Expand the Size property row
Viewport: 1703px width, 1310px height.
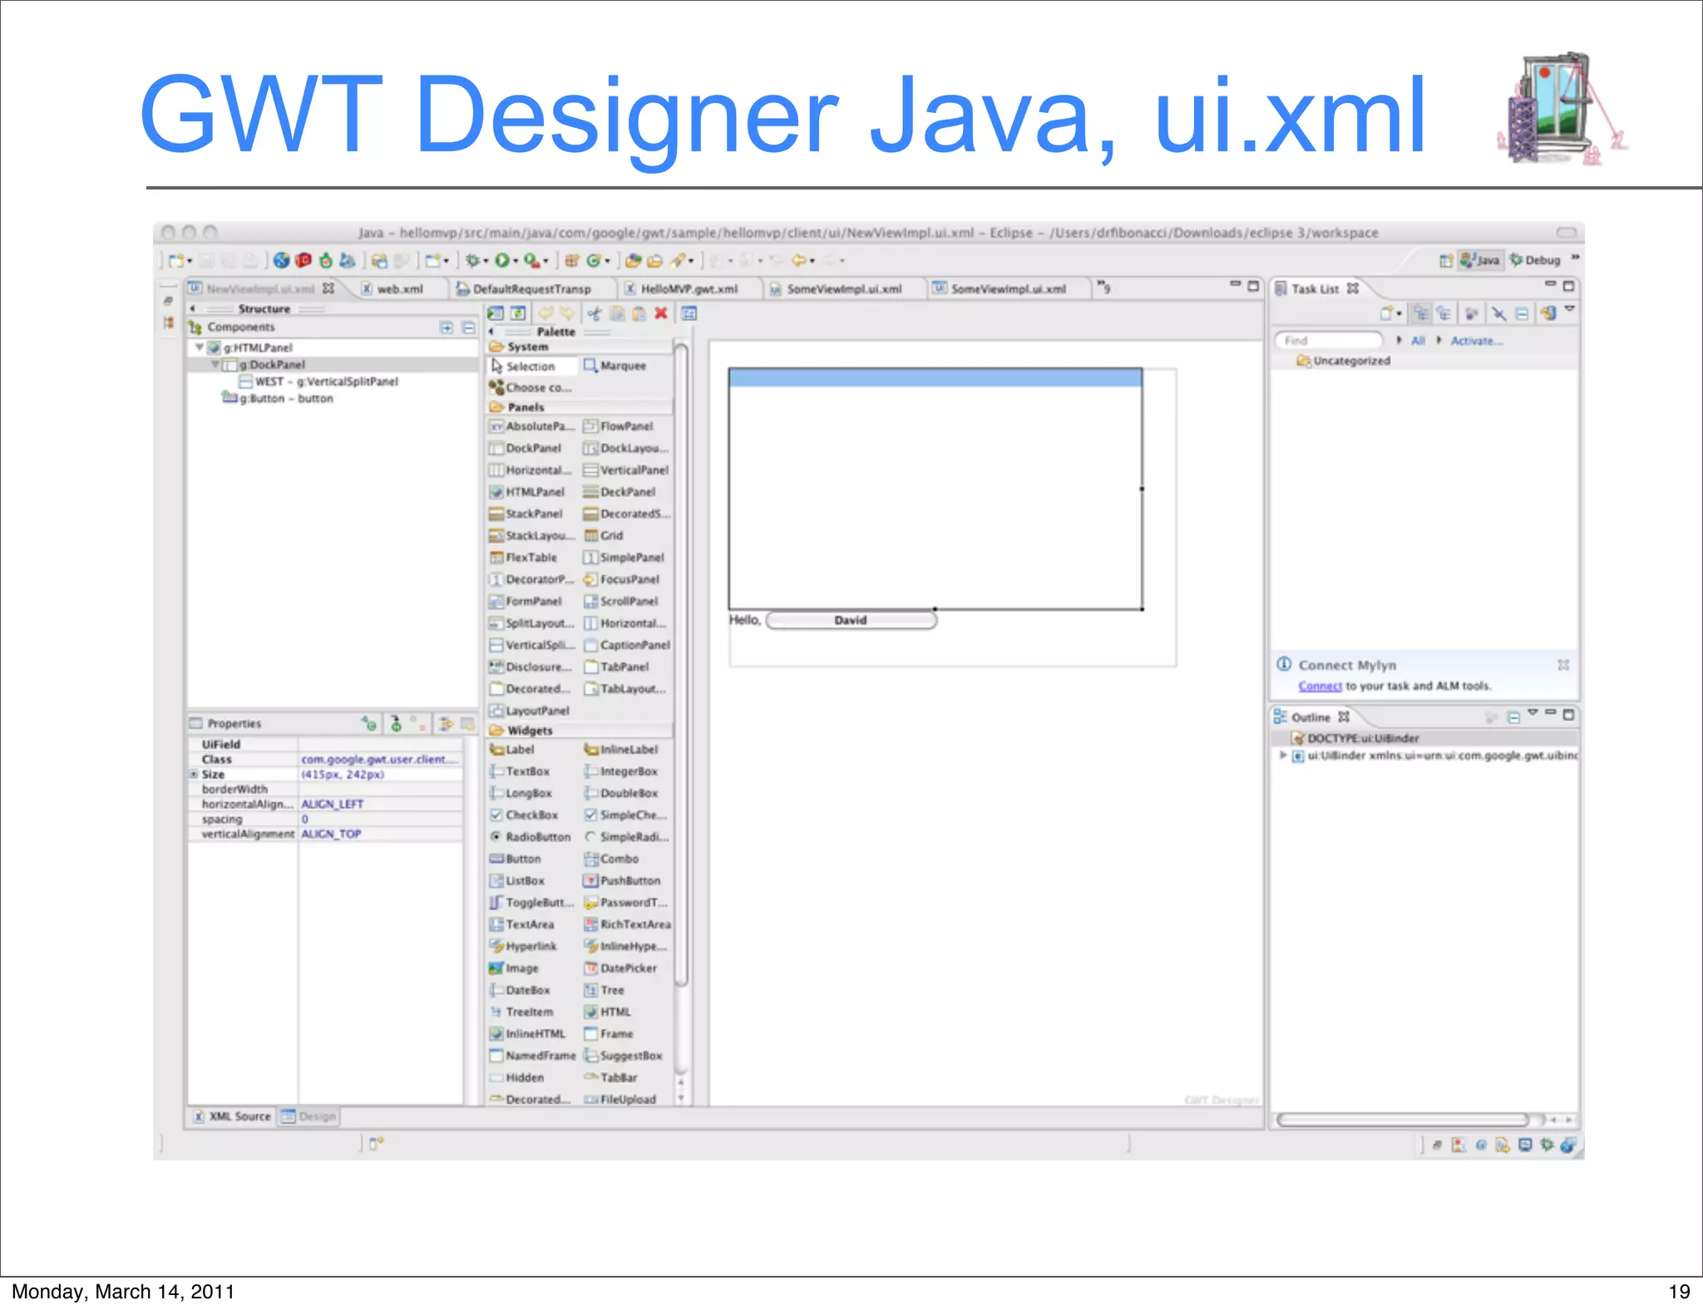[194, 774]
